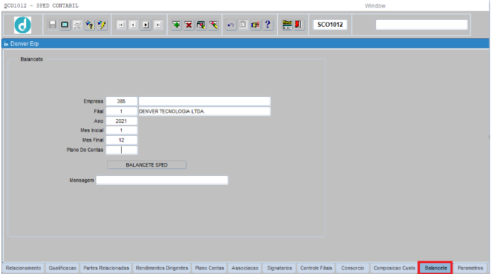This screenshot has height=274, width=492.
Task: Click the Empresa field showing 385
Action: coord(122,101)
